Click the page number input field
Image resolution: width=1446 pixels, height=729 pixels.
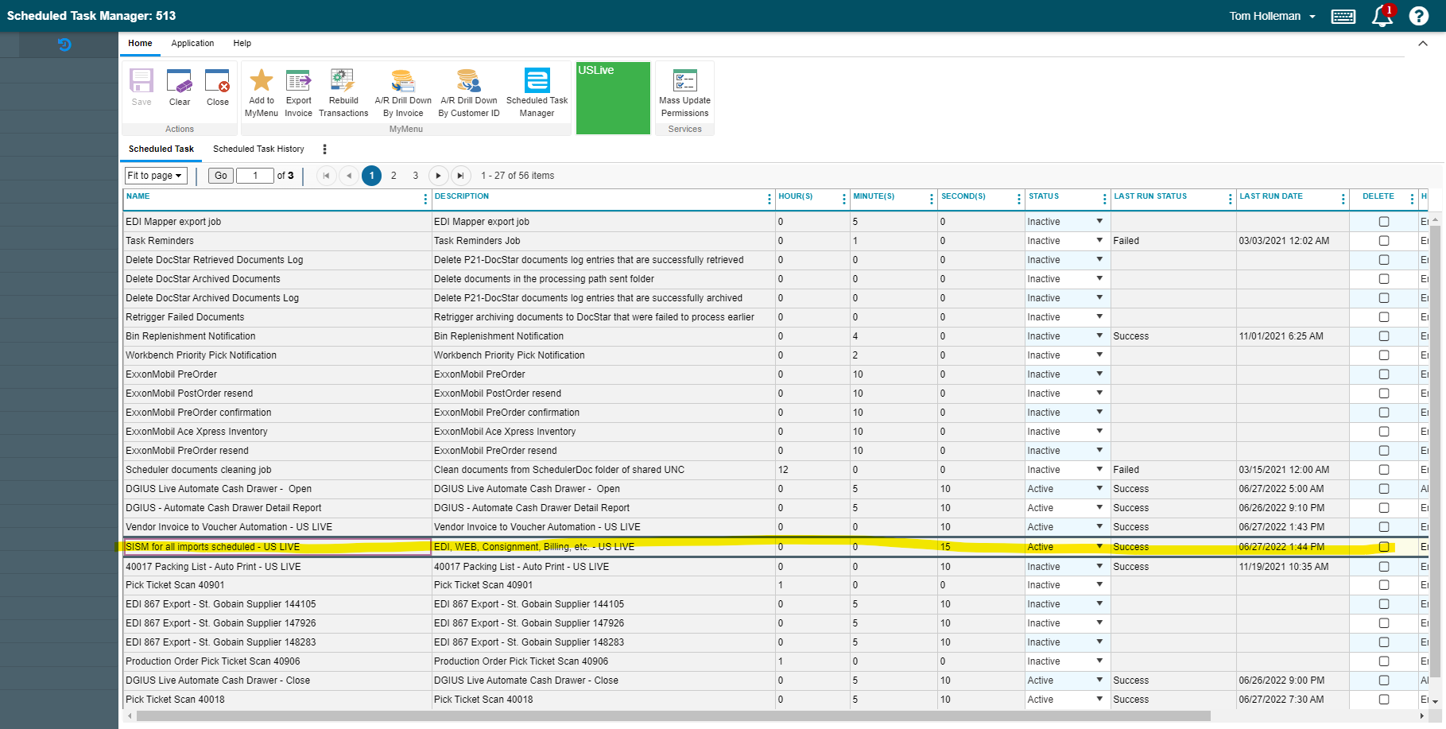tap(255, 176)
